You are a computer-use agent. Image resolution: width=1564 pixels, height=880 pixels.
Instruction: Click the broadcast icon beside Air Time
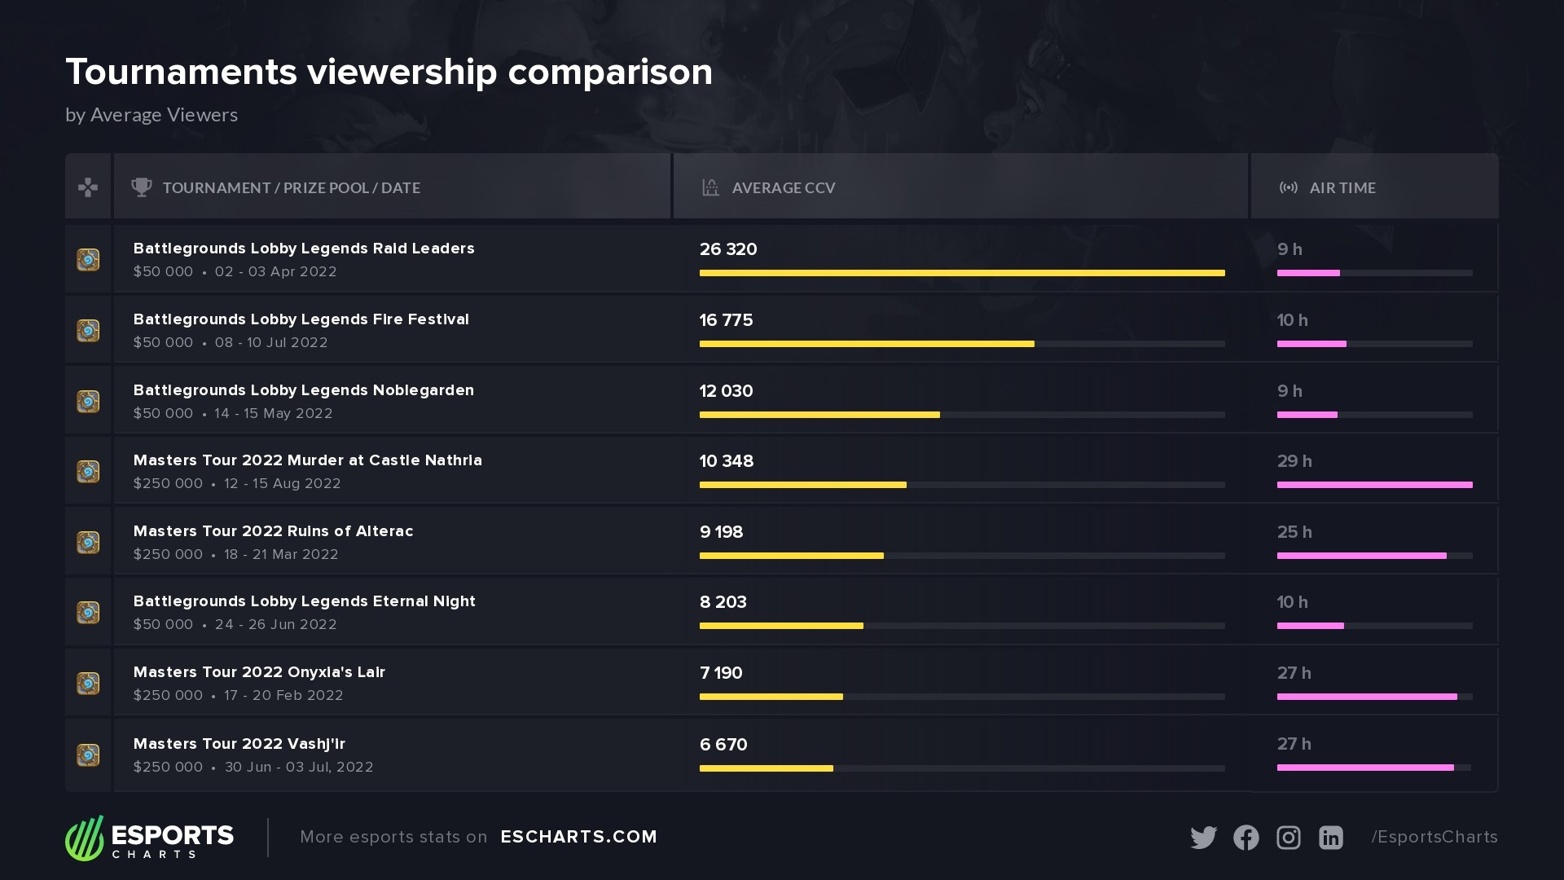click(1288, 187)
